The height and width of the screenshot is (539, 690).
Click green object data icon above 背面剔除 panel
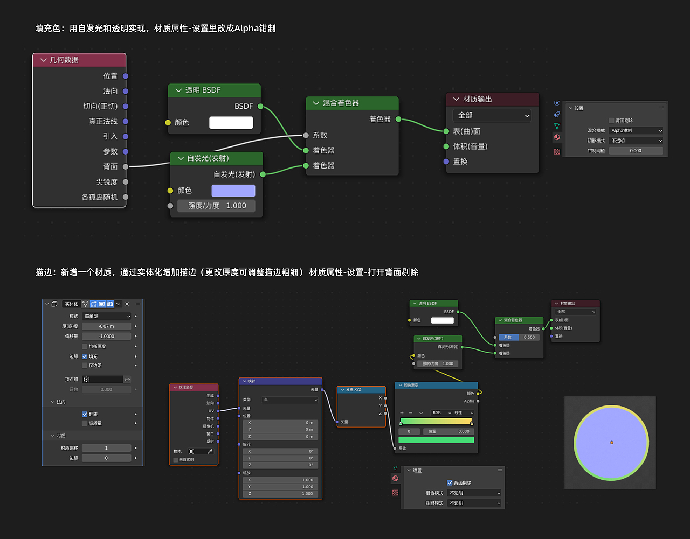pyautogui.click(x=395, y=467)
